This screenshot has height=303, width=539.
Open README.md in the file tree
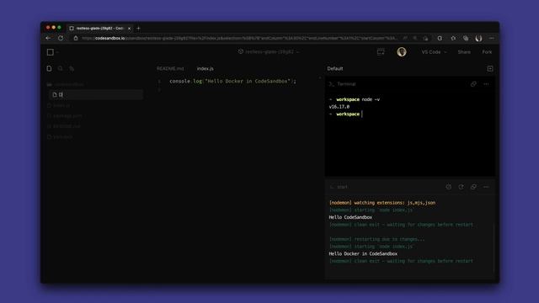pos(64,126)
